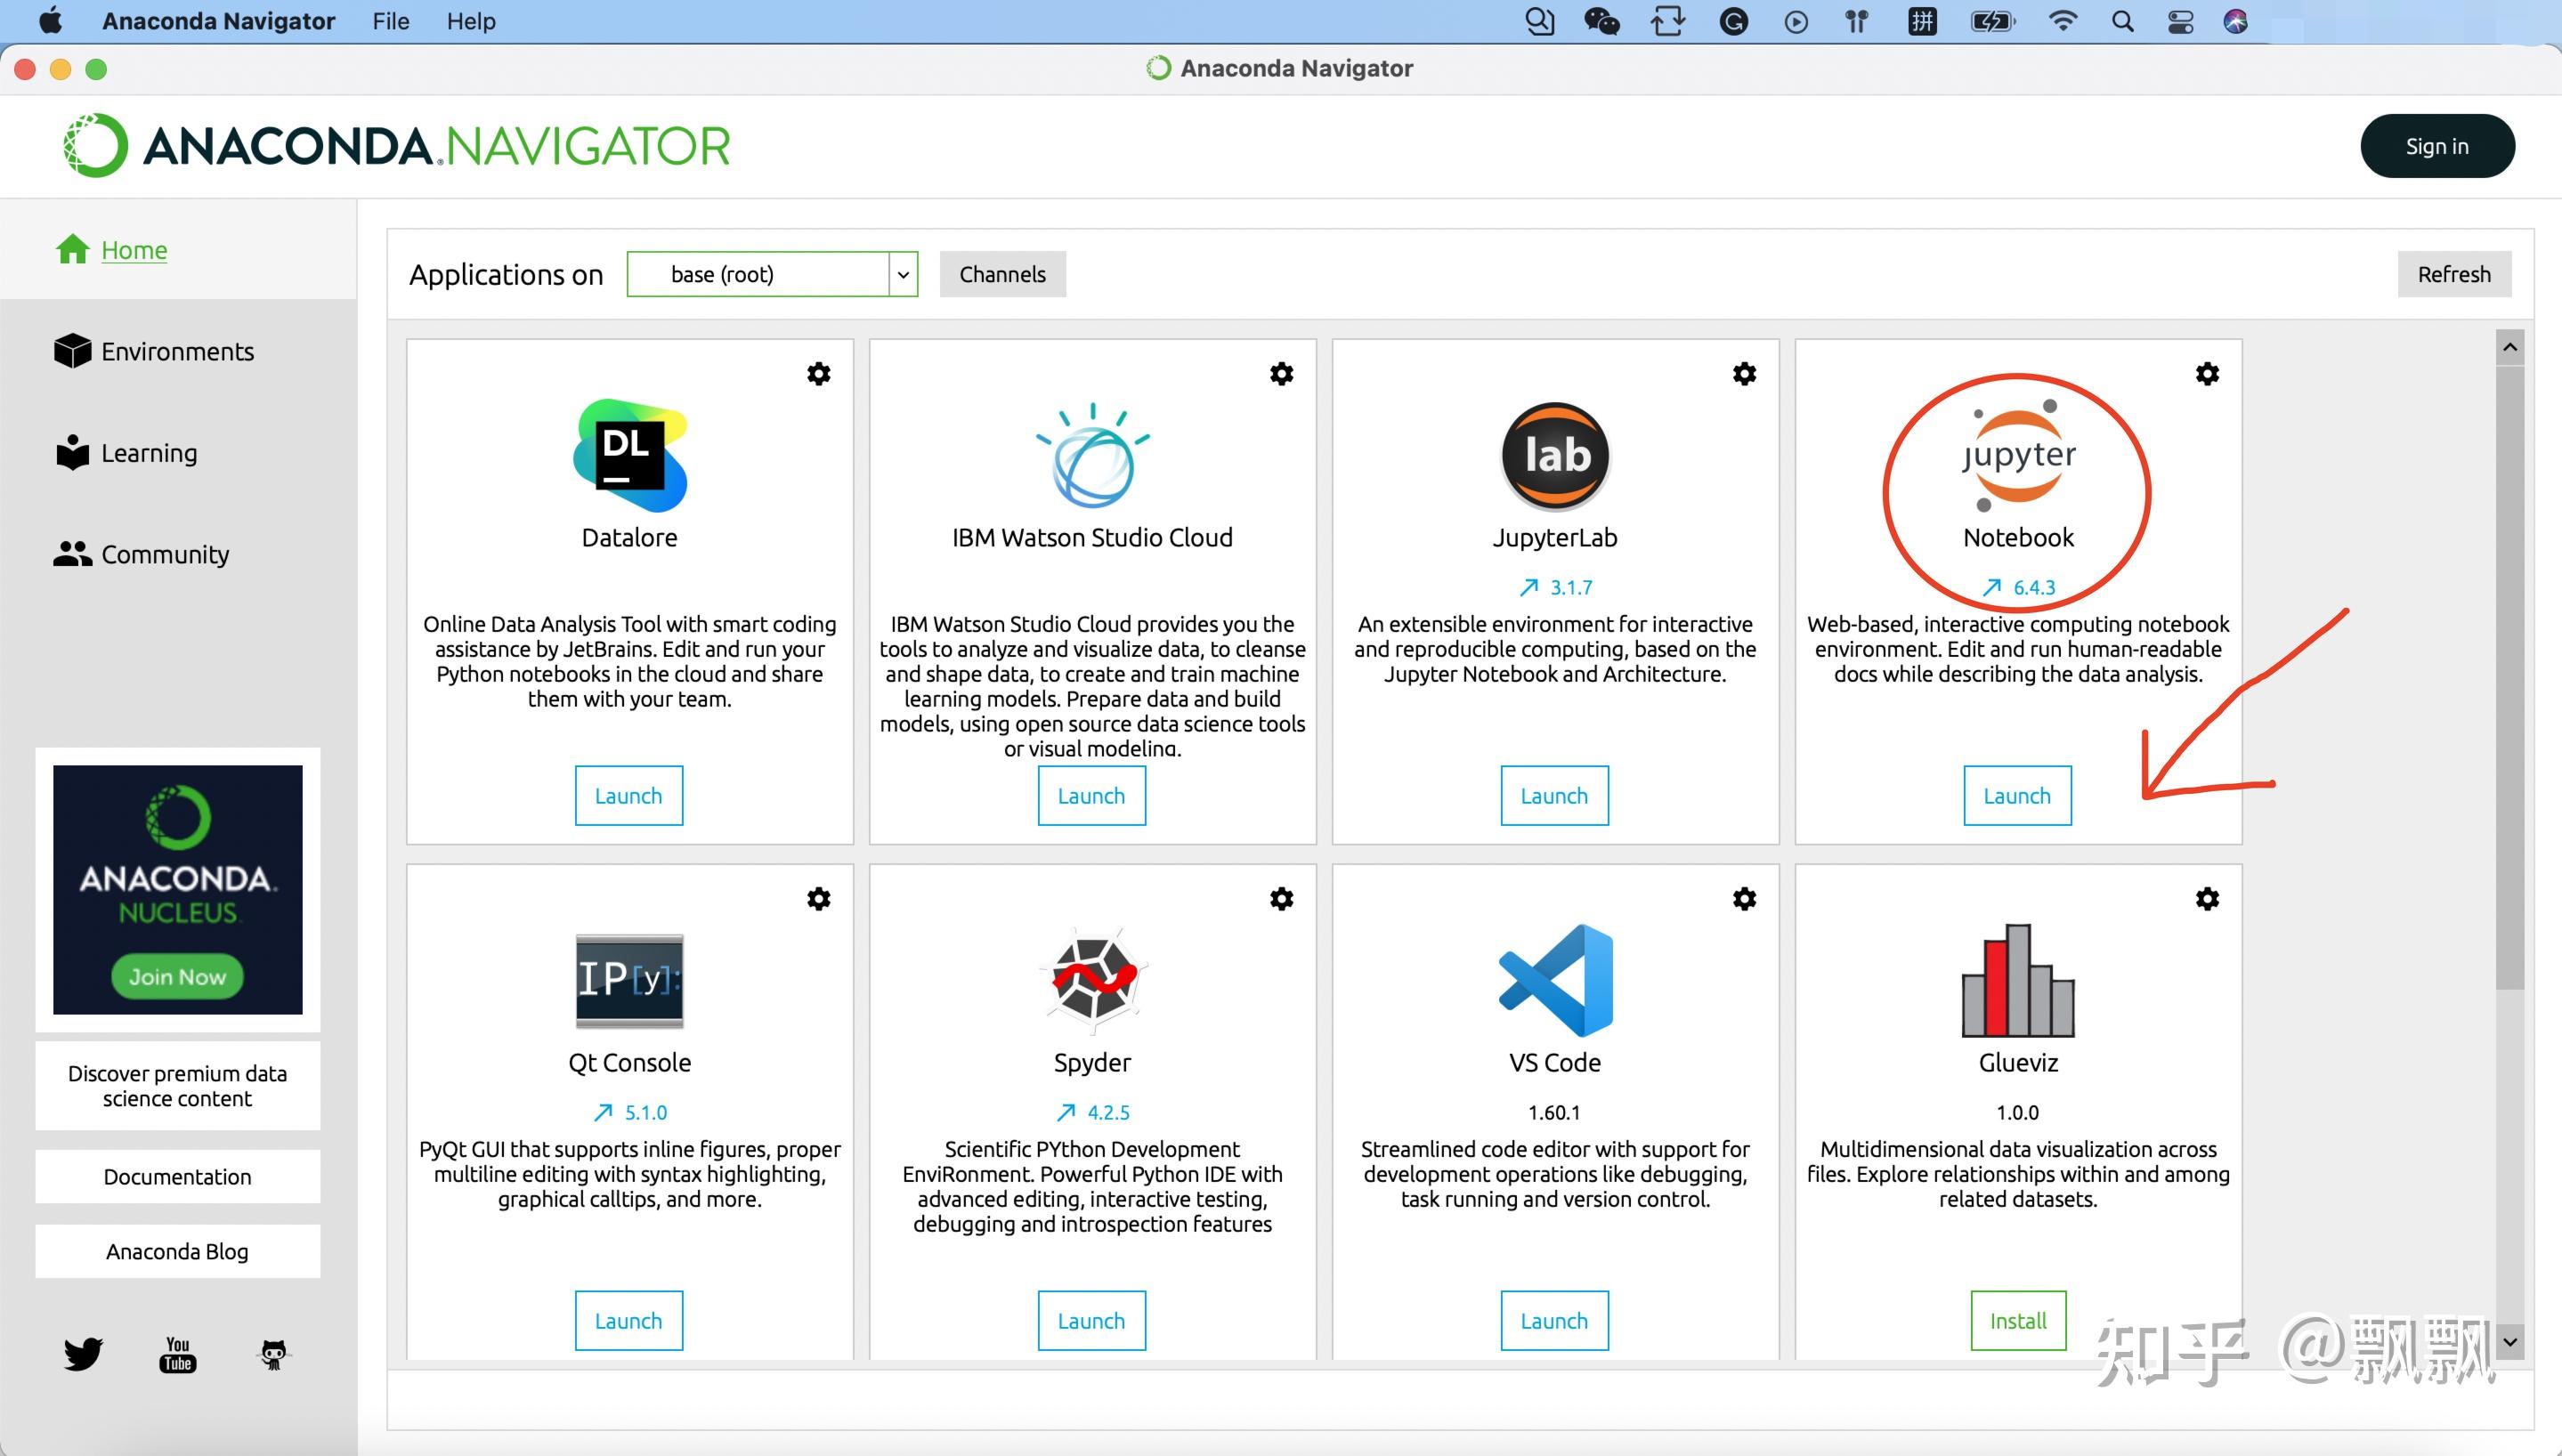Launch Jupyter Notebook
The width and height of the screenshot is (2562, 1456).
[x=2018, y=795]
